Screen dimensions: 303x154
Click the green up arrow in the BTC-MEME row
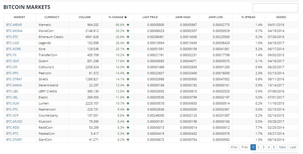point(128,25)
